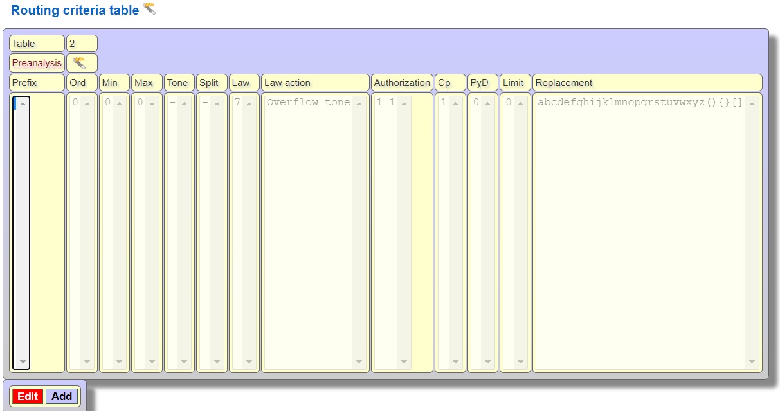Open the Preanalysis link
Screen dimensions: 780x411
[x=37, y=63]
